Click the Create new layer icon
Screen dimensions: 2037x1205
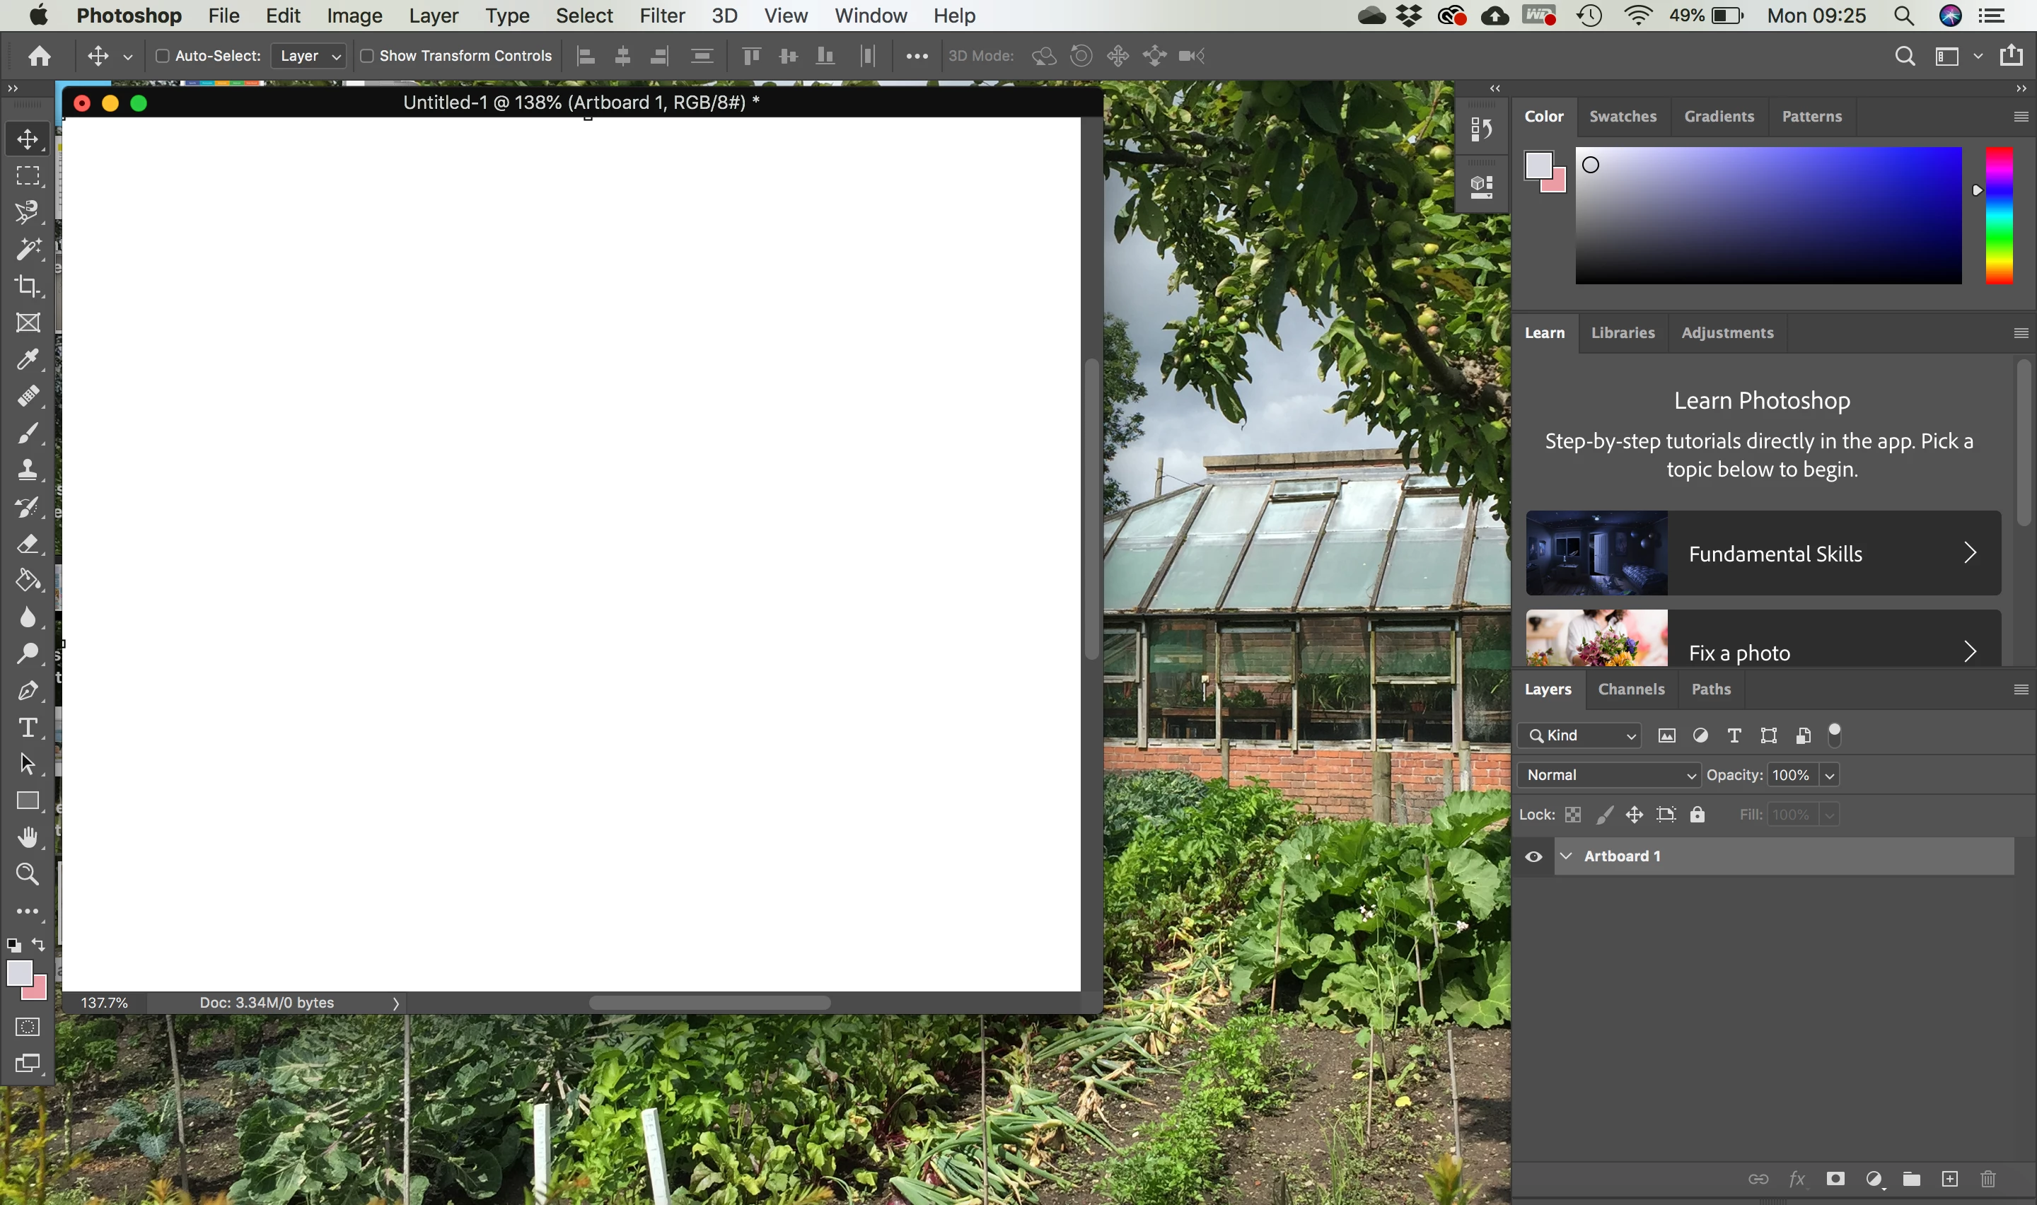(x=1949, y=1179)
